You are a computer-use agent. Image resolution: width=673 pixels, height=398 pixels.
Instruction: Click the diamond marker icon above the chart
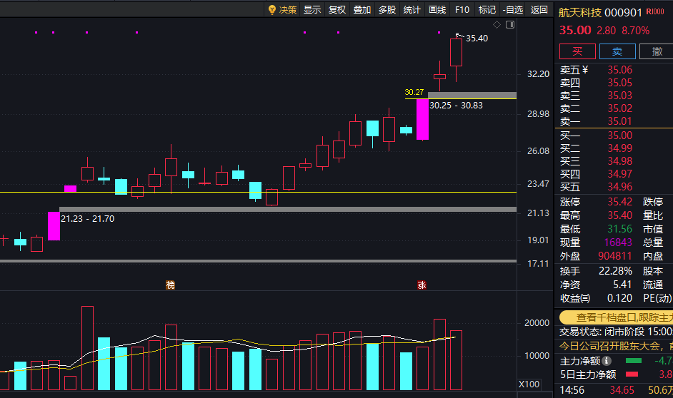pos(497,25)
